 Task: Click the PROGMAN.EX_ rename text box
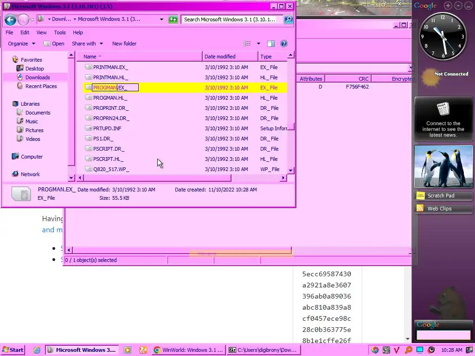pyautogui.click(x=115, y=88)
